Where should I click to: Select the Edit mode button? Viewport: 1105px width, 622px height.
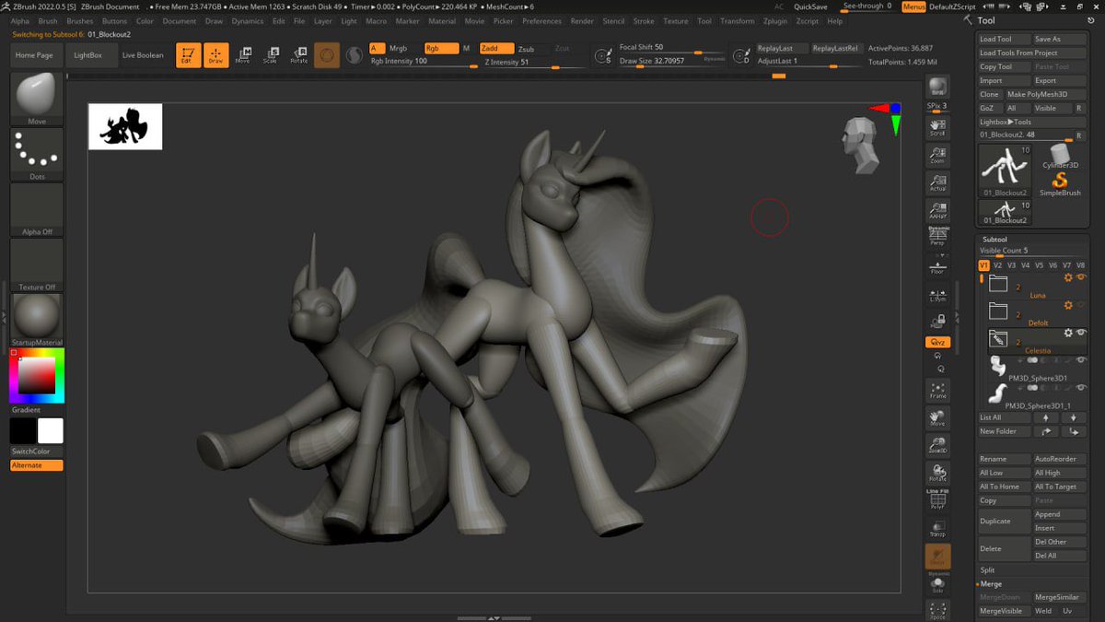tap(187, 55)
